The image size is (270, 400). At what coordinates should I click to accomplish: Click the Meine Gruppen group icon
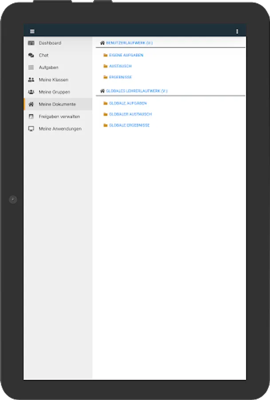coord(31,92)
